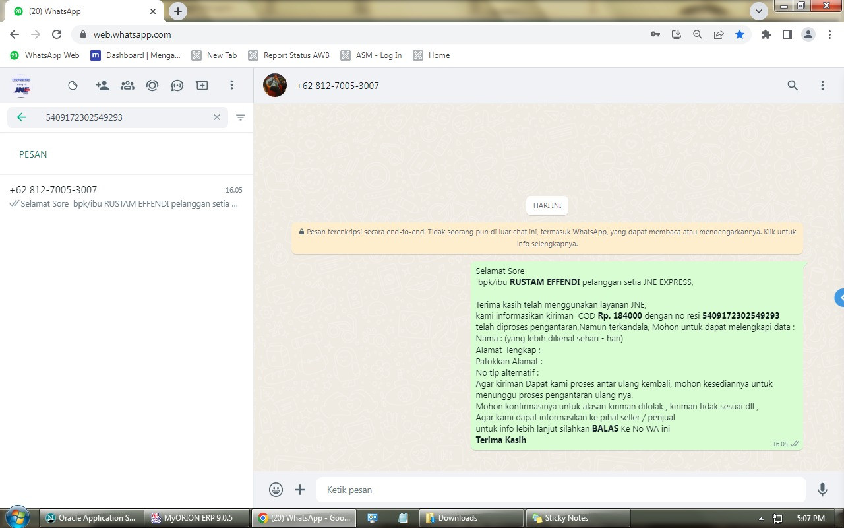The height and width of the screenshot is (528, 844).
Task: Open New Tab bookmark
Action: pyautogui.click(x=214, y=55)
